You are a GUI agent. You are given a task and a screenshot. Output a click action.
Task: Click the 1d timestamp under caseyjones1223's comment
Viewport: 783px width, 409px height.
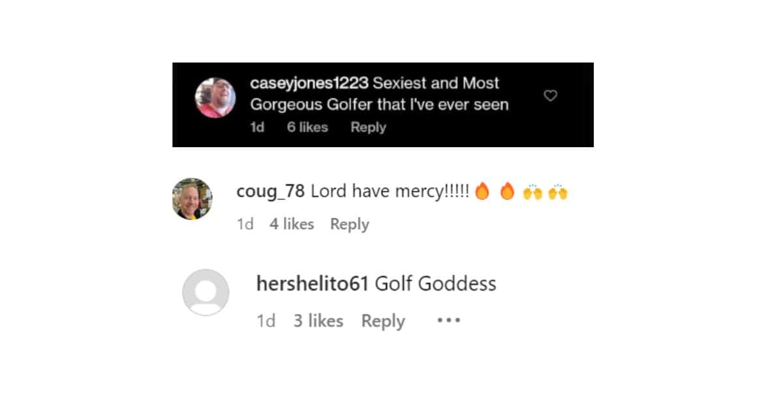pos(258,127)
